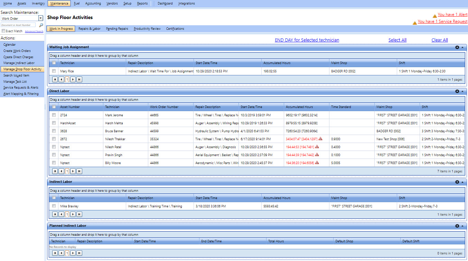The image size is (468, 261).
Task: Select the checkbox for Bruce Banner row
Action: pyautogui.click(x=54, y=131)
